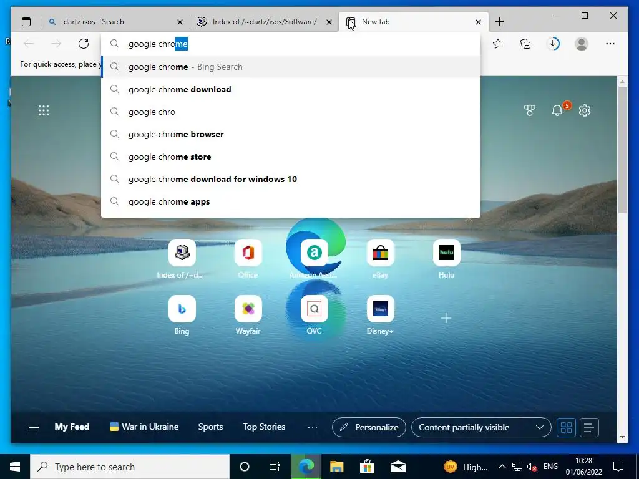Add a new quick link with plus tile
Viewport: 639px width, 479px height.
tap(446, 318)
